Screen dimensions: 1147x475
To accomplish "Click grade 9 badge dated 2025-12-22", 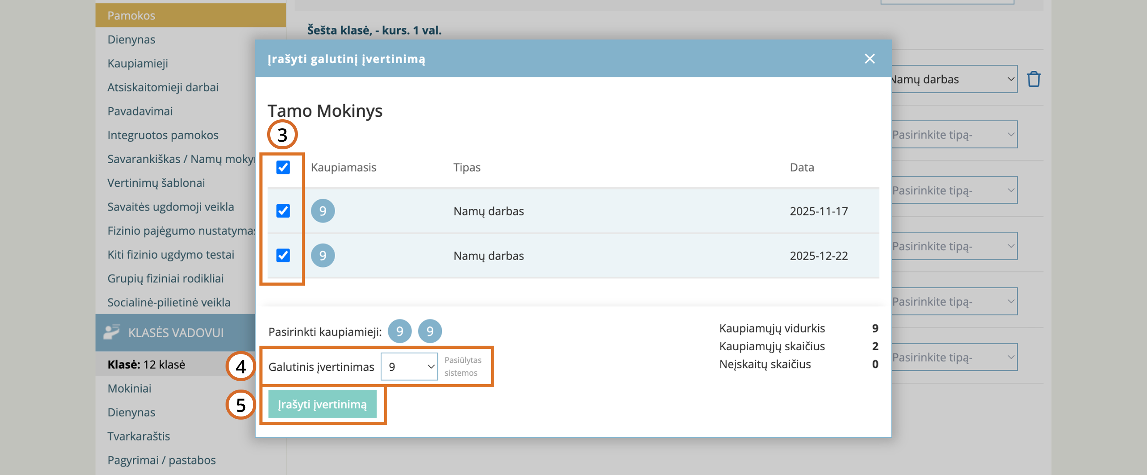I will [323, 256].
